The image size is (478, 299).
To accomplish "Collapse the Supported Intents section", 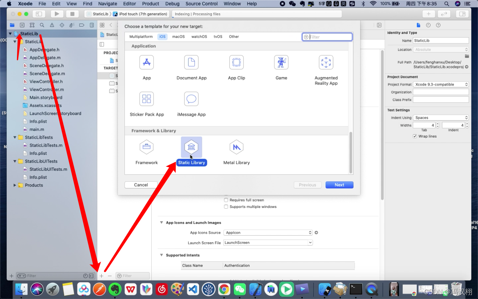I will point(161,255).
